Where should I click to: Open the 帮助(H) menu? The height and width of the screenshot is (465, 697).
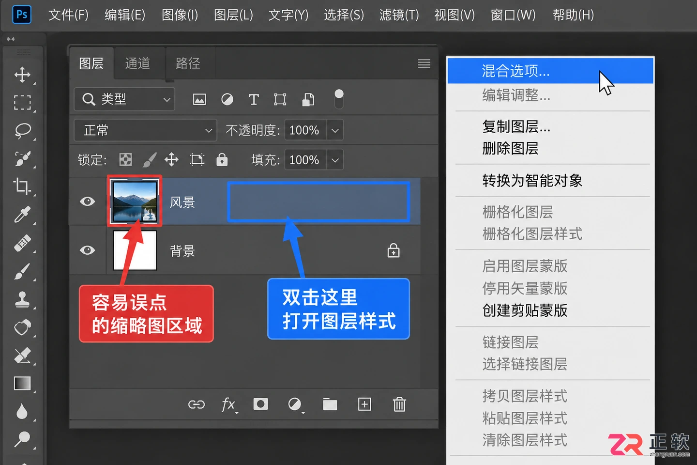point(573,15)
